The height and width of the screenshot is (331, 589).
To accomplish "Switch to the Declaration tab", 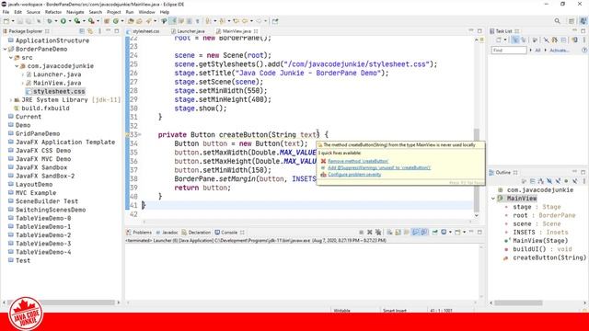I will [196, 233].
